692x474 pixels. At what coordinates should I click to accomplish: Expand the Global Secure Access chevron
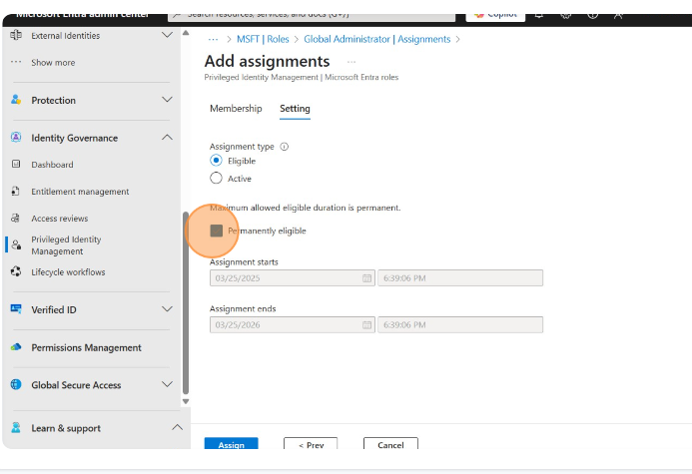[x=167, y=384]
